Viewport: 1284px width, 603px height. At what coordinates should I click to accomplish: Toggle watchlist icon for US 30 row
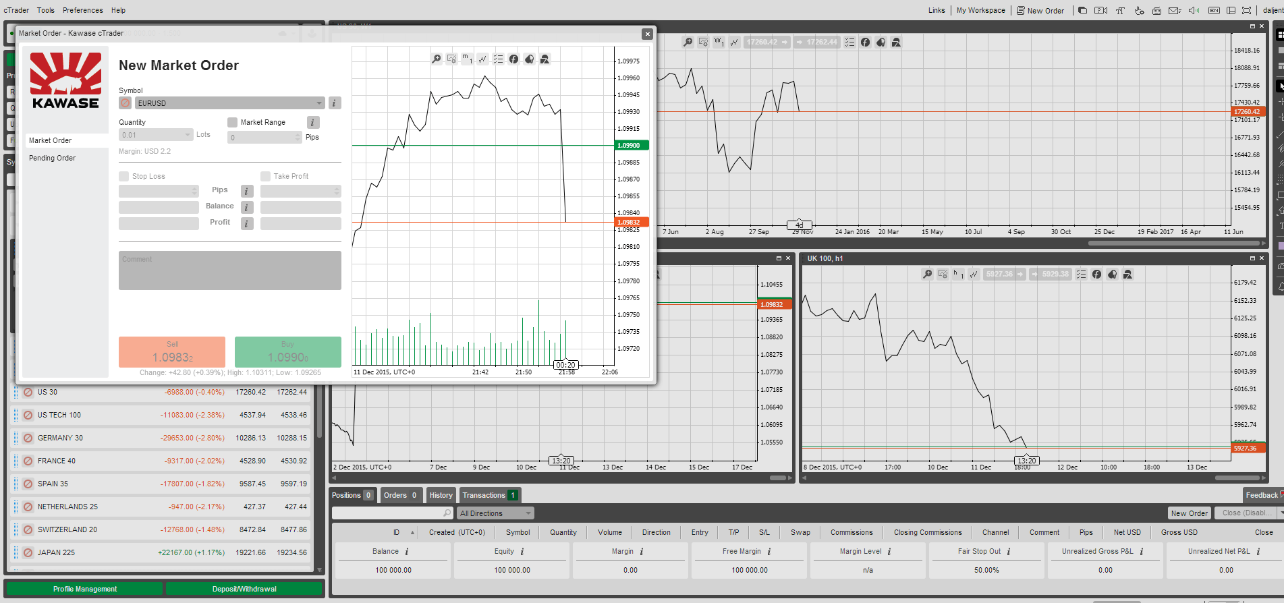click(28, 392)
